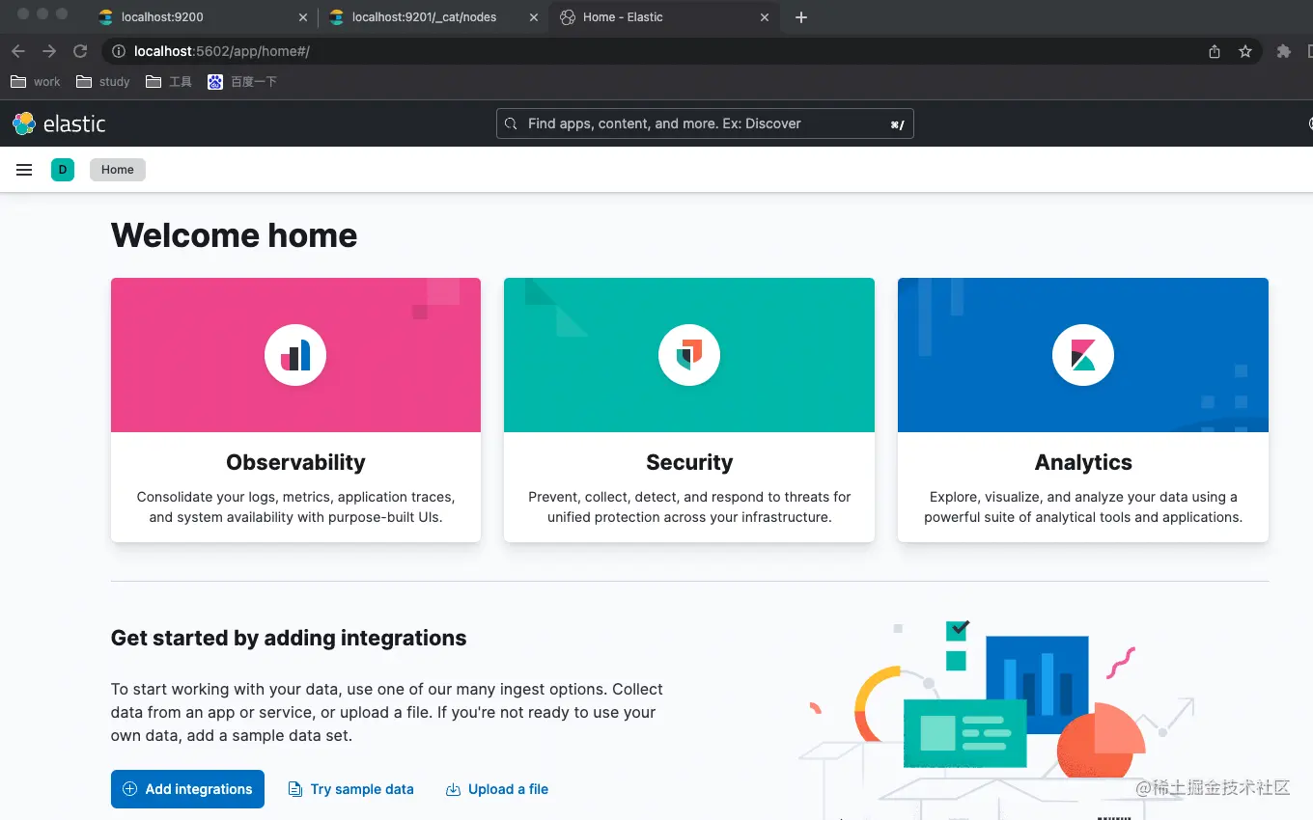1313x820 pixels.
Task: Open the work bookmarks folder
Action: pos(36,82)
